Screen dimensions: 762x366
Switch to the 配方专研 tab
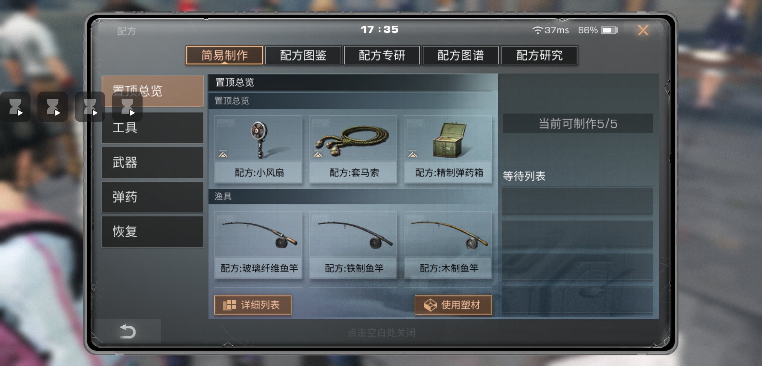382,55
